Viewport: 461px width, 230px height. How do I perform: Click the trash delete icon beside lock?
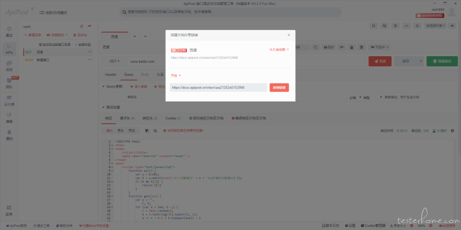point(362,47)
